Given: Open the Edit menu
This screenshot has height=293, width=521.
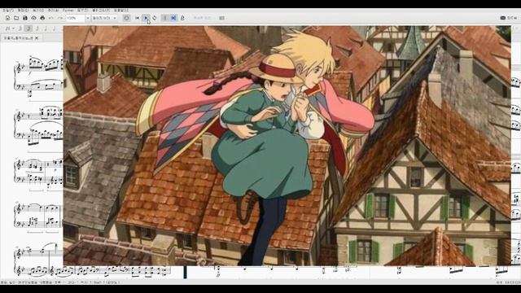Looking at the screenshot, I should (24, 11).
